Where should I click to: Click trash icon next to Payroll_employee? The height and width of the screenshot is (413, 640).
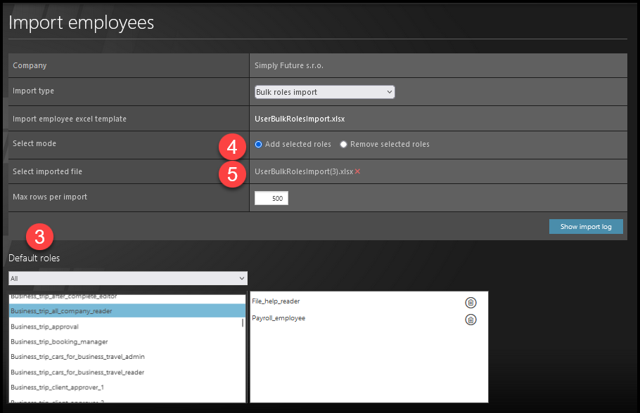[x=471, y=320]
